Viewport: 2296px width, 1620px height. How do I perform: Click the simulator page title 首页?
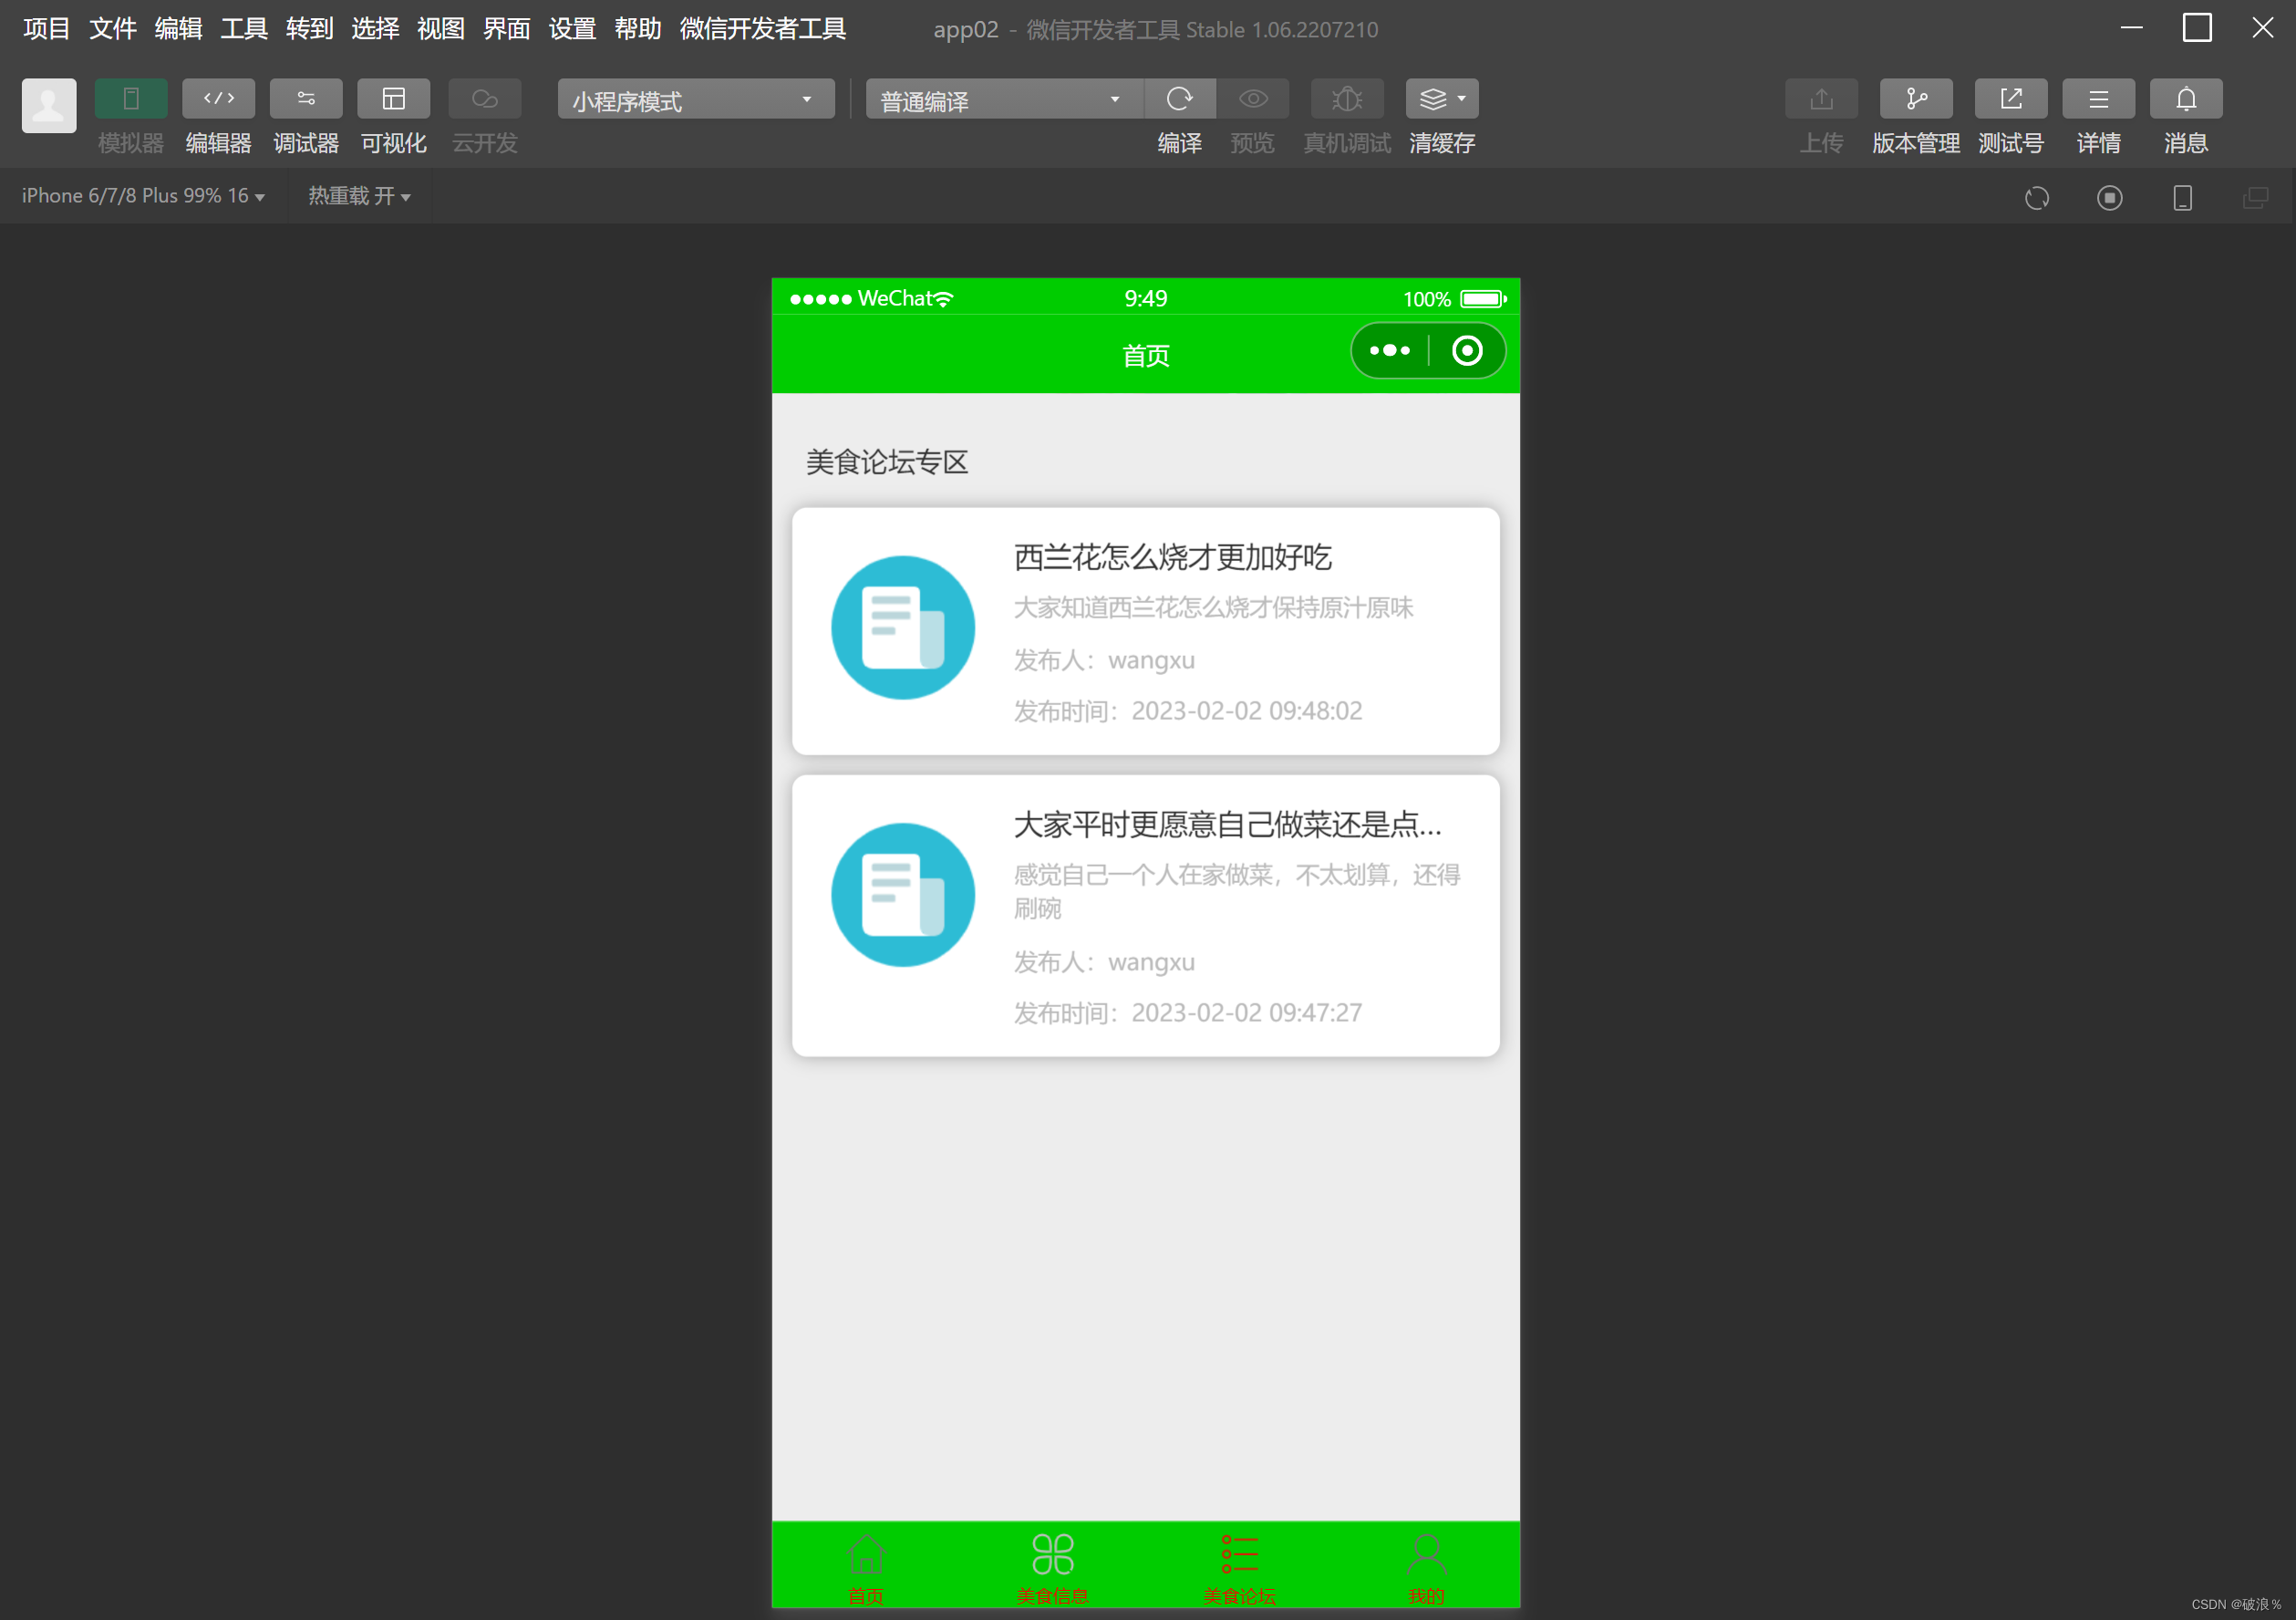pos(1146,357)
